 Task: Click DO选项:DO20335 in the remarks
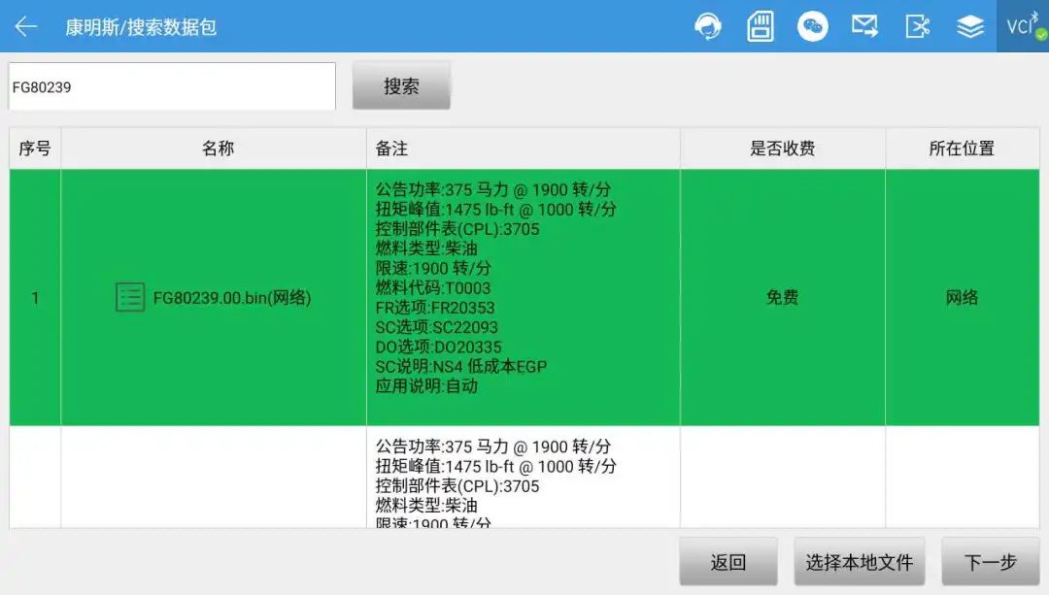pos(438,347)
